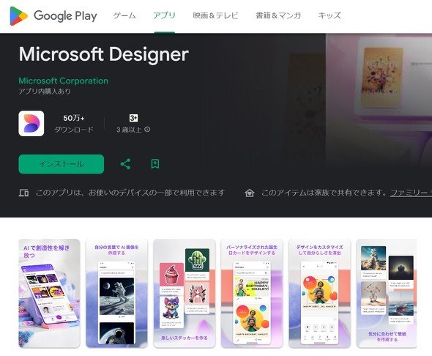Open screenshot '気分に合わせて壁紙を作成する'

[387, 294]
